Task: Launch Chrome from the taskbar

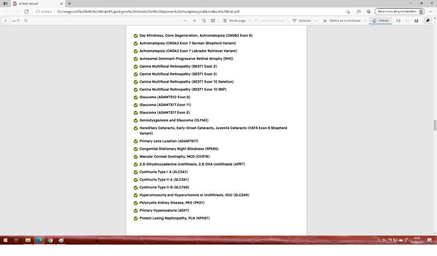Action: pyautogui.click(x=50, y=240)
